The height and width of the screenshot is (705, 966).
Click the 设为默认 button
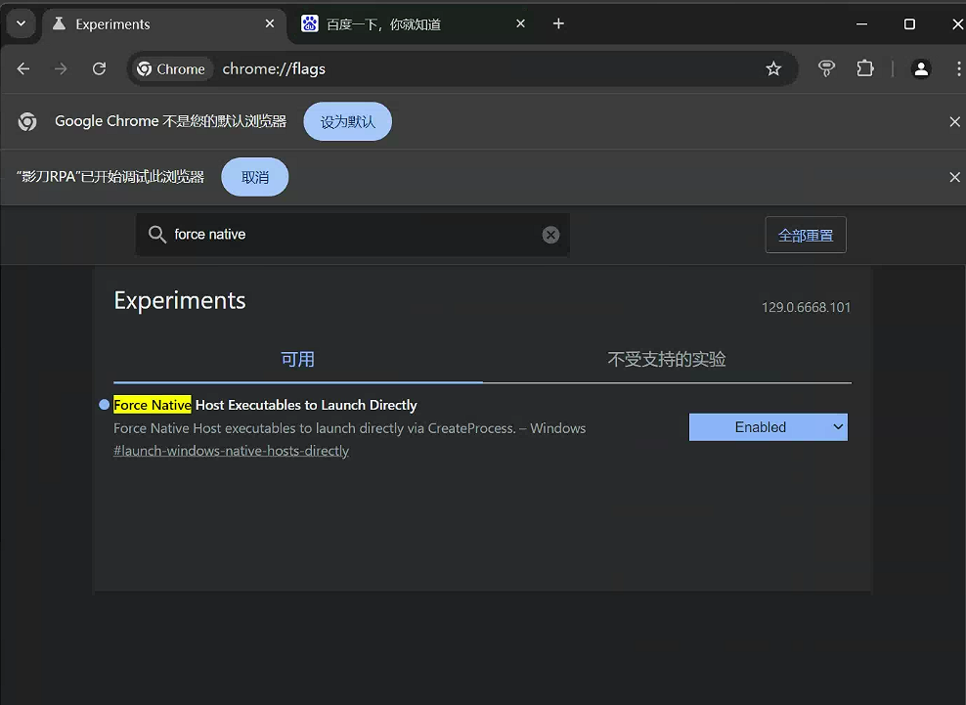tap(347, 122)
